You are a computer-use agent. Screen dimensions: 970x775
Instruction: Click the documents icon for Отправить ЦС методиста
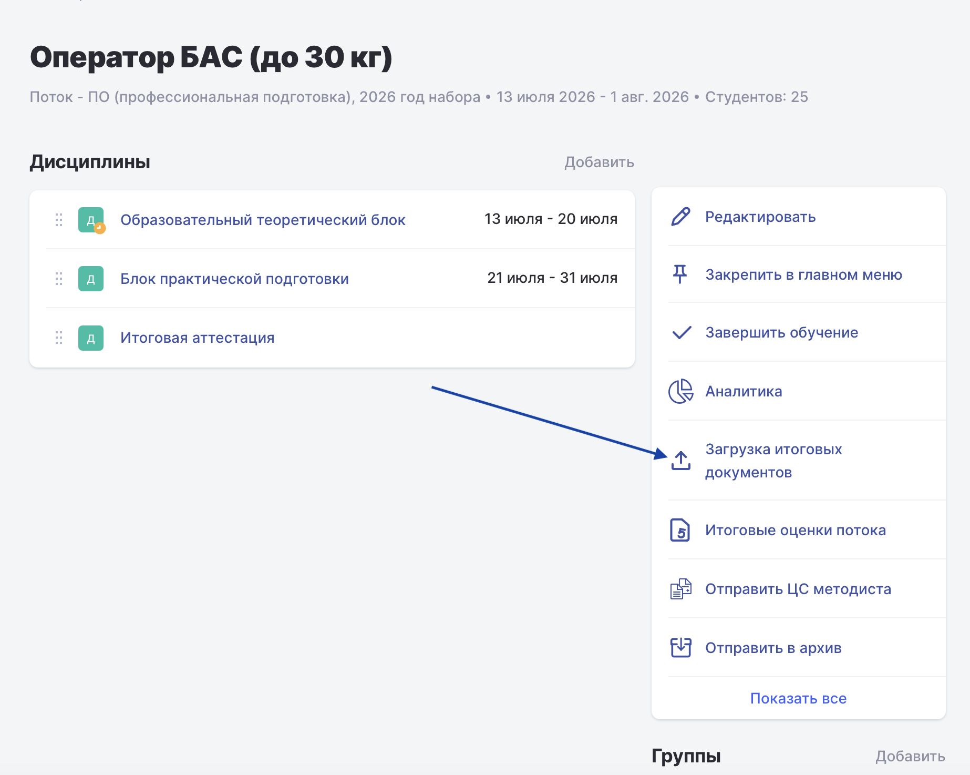click(680, 589)
